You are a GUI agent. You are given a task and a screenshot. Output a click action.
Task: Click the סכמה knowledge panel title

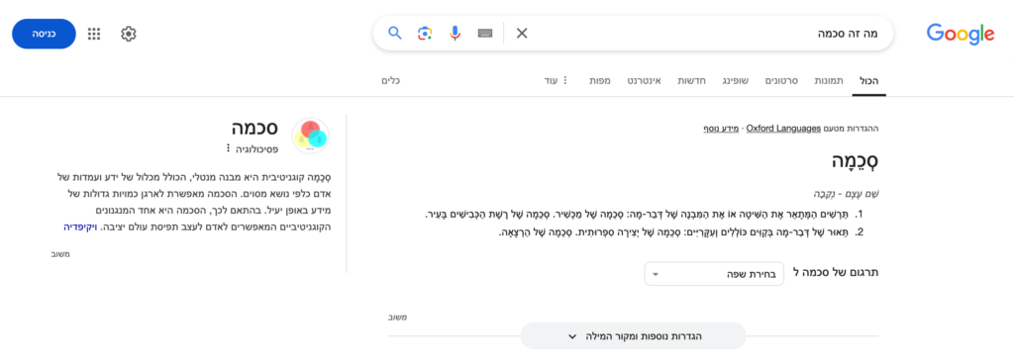coord(254,128)
